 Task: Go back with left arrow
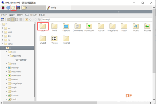click(31, 19)
